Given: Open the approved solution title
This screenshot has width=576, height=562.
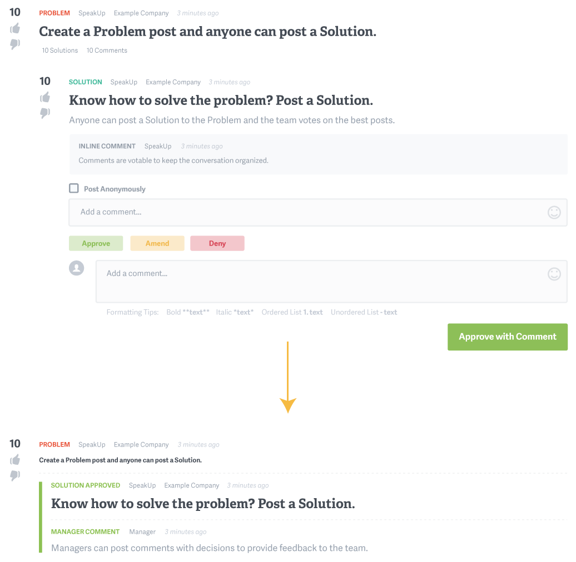Looking at the screenshot, I should point(203,504).
